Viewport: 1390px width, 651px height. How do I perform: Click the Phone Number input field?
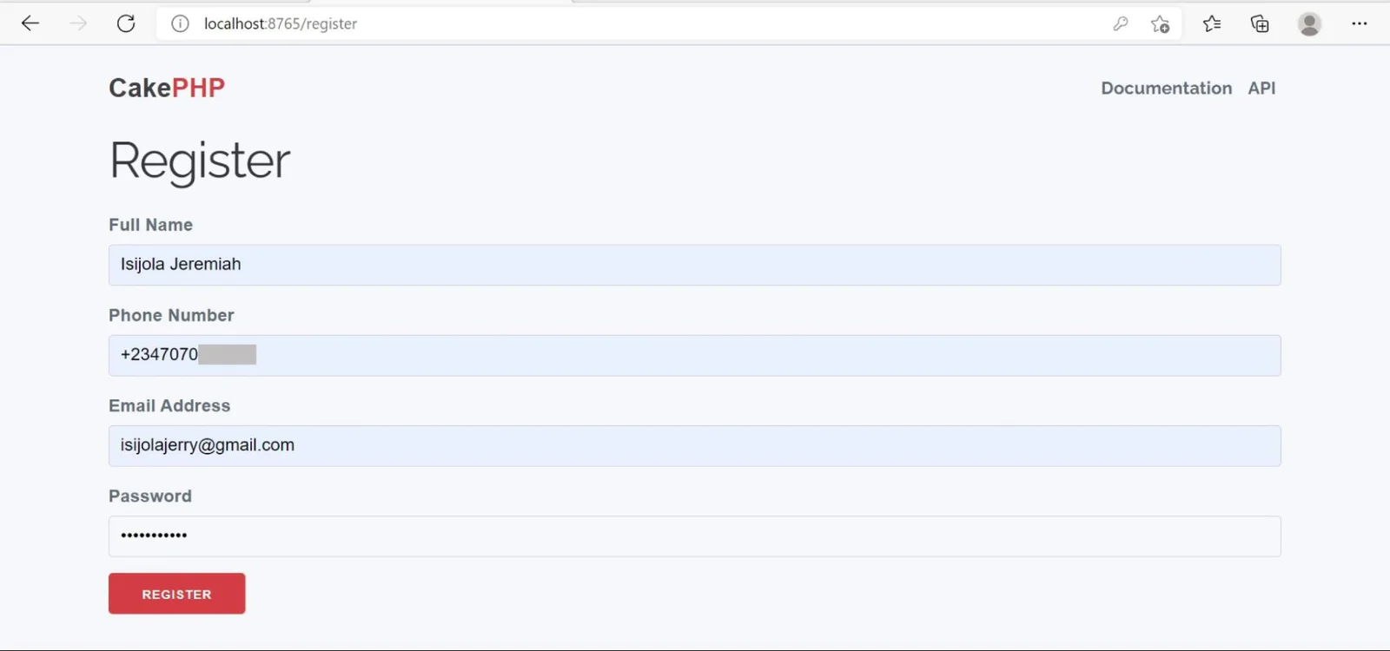[x=694, y=355]
